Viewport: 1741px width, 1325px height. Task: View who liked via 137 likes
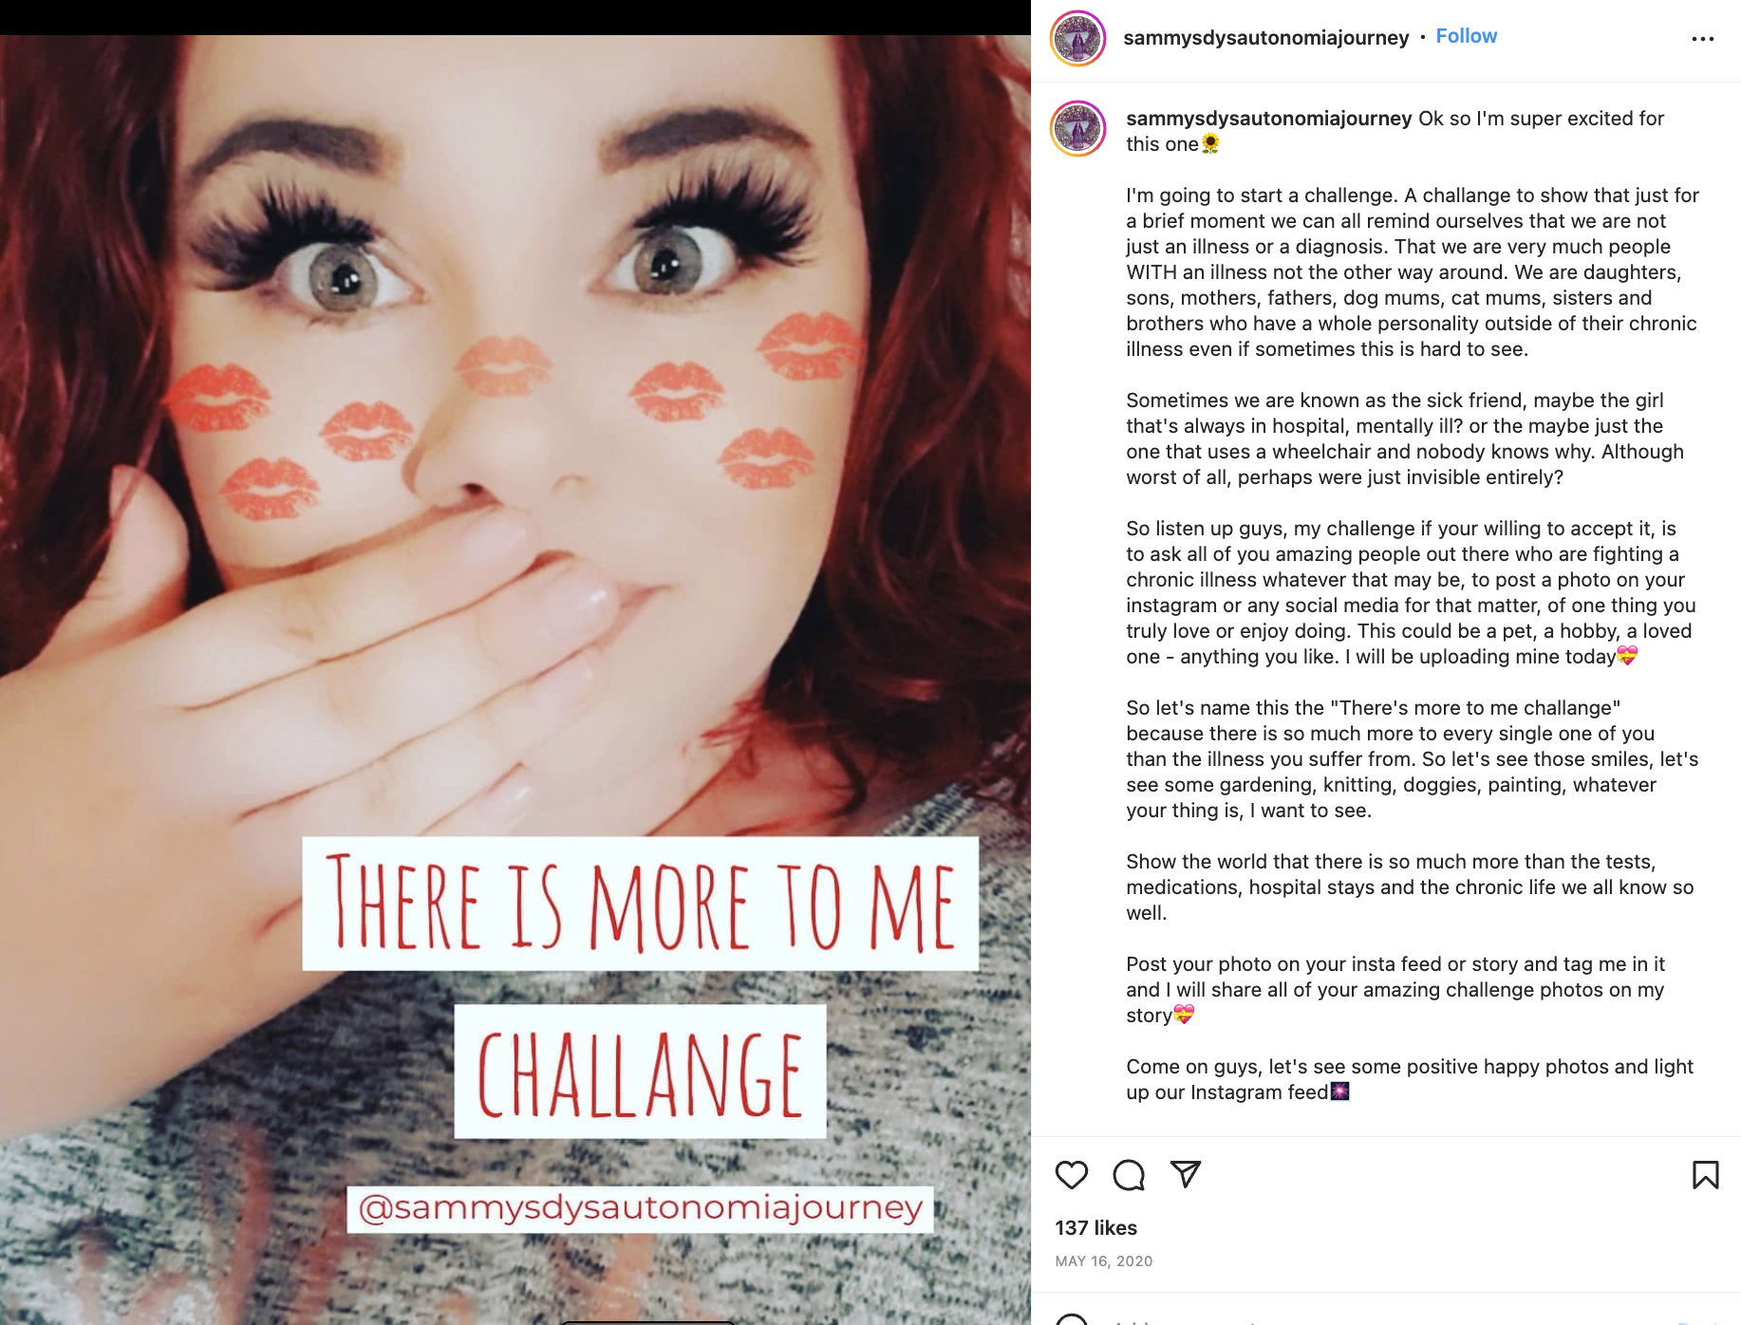pyautogui.click(x=1095, y=1228)
